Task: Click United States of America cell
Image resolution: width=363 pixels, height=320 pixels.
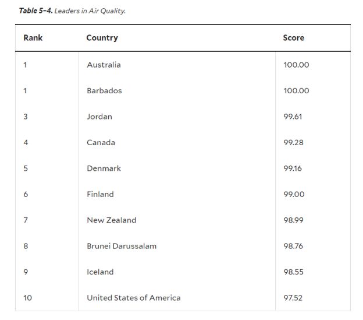Action: pyautogui.click(x=133, y=298)
